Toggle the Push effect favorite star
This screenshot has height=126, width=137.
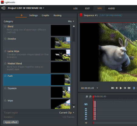(x=5, y=76)
